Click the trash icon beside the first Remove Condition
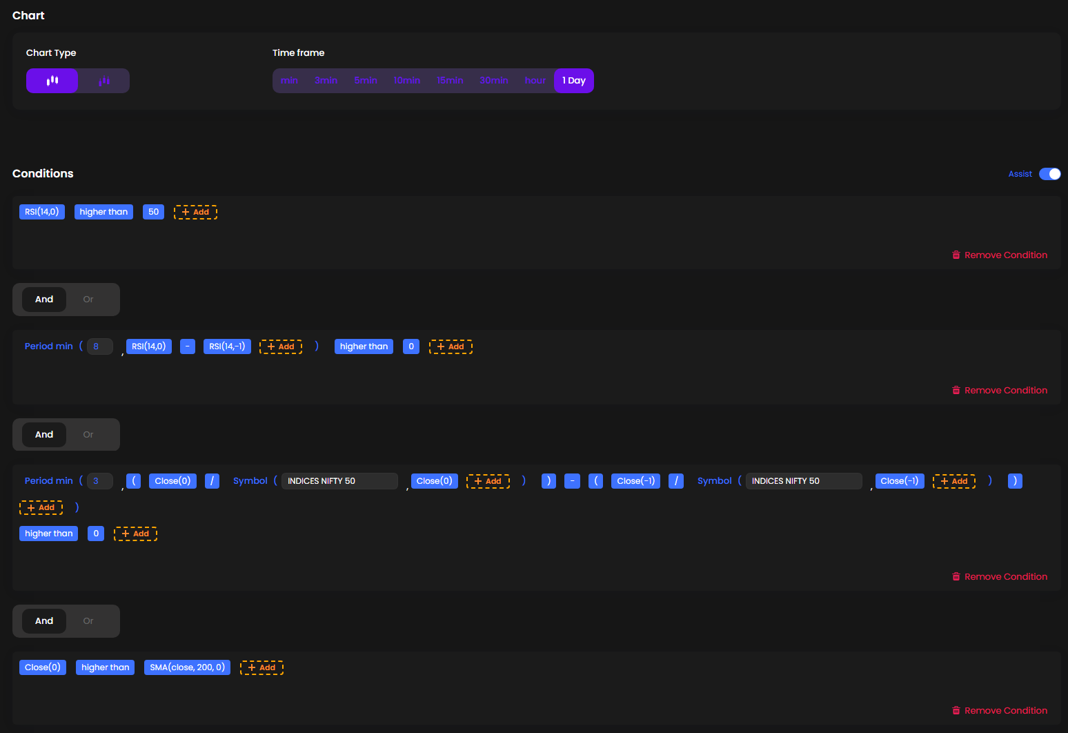Viewport: 1068px width, 733px height. (956, 255)
